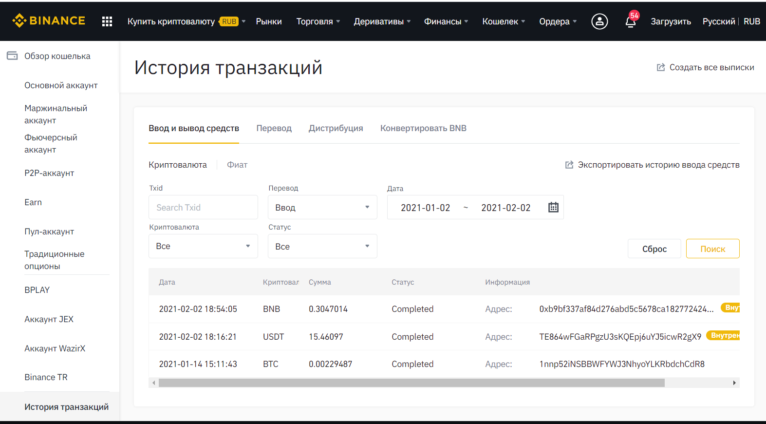Open 'Аккаунт JEX' in sidebar
Screen dimensions: 766x424
[x=49, y=319]
